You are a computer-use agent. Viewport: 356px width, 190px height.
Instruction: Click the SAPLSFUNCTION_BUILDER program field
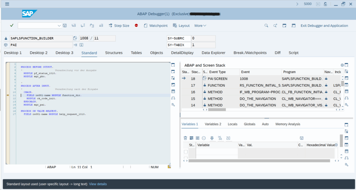click(x=41, y=38)
